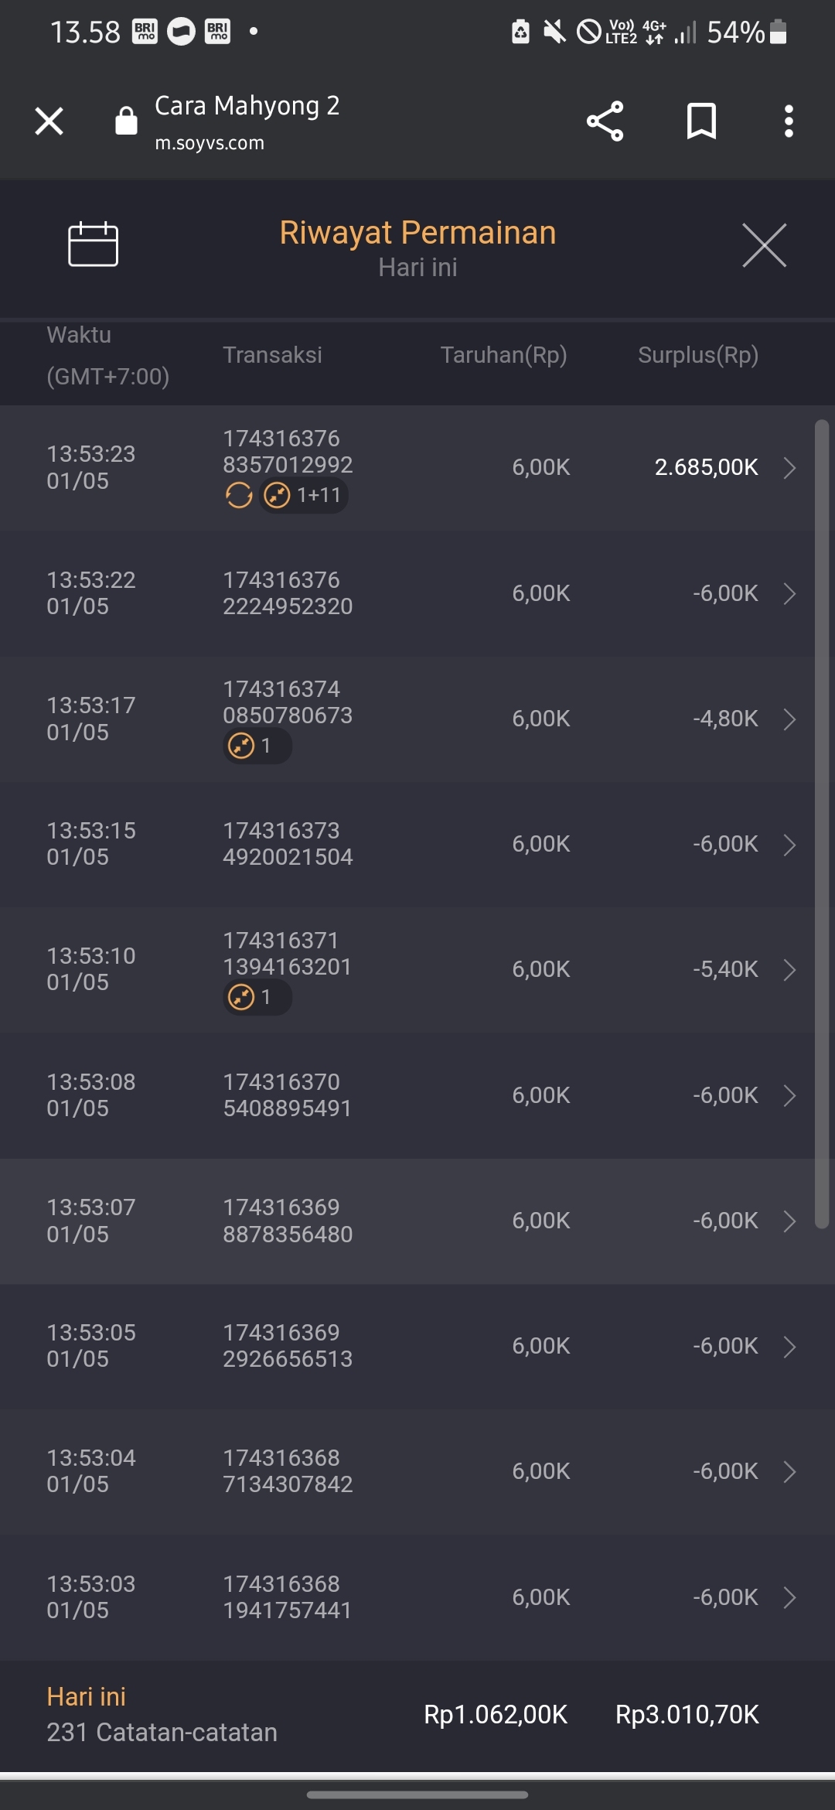The height and width of the screenshot is (1810, 835).
Task: Open the calendar date filter icon
Action: 93,244
